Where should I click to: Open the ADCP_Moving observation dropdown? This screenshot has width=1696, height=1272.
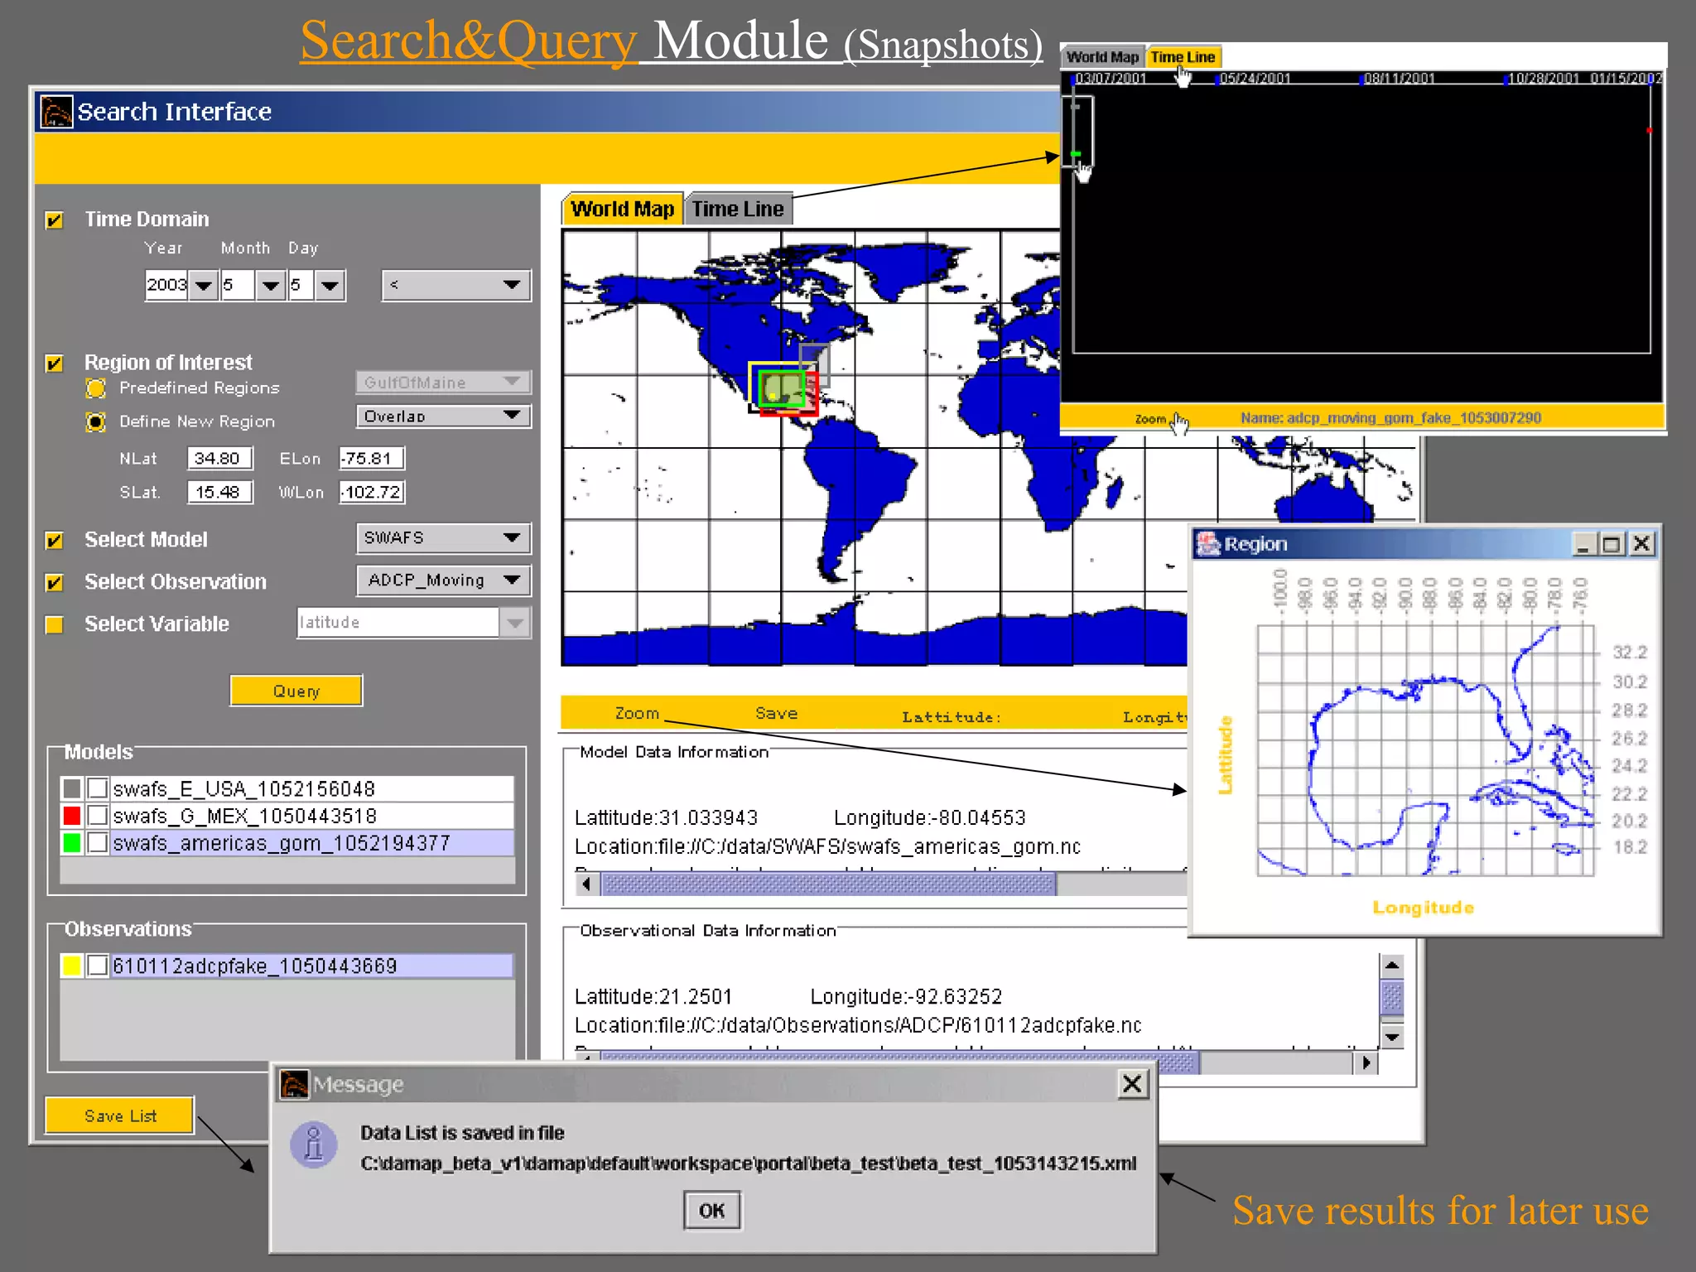click(x=443, y=580)
